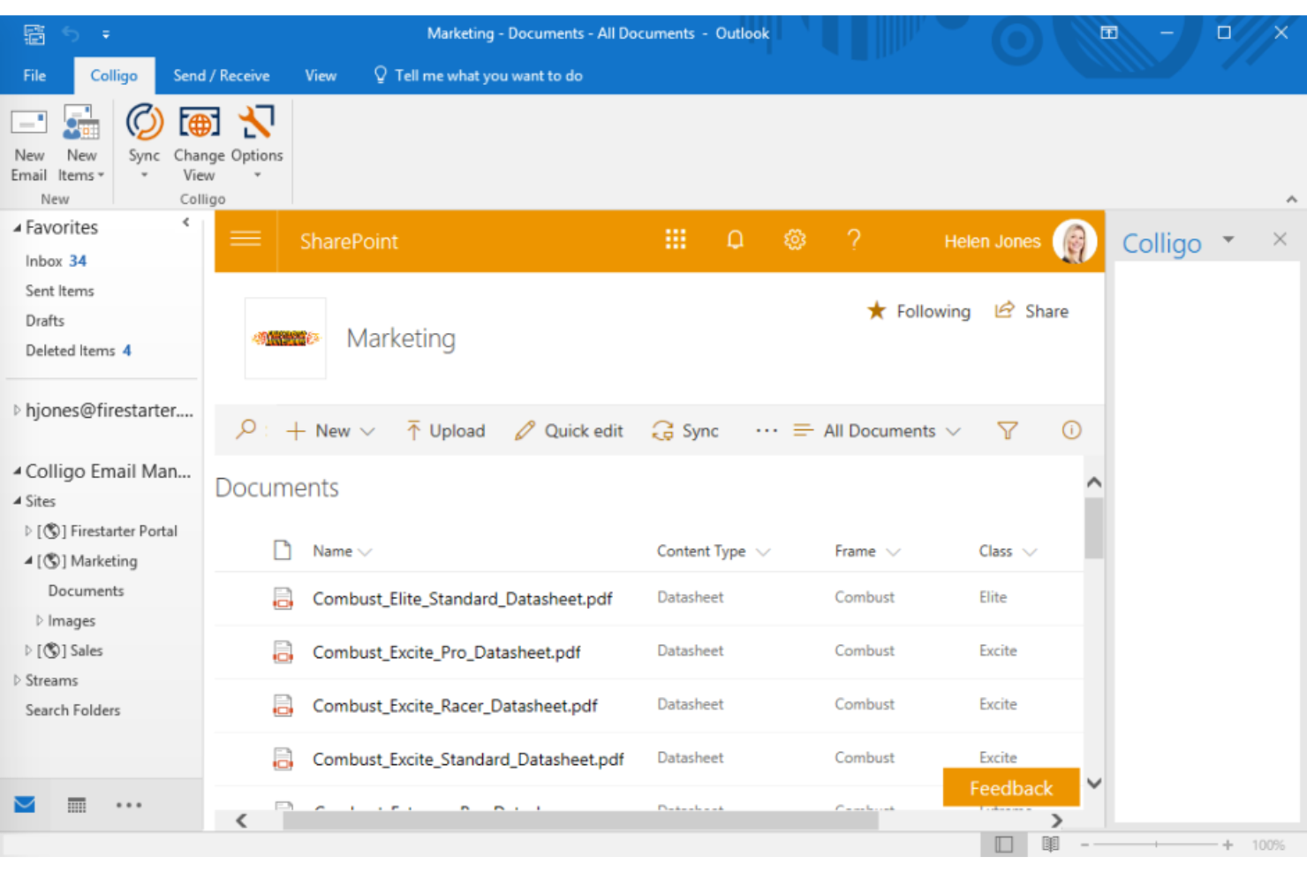The height and width of the screenshot is (872, 1307).
Task: Open the SharePoint app launcher grid
Action: coord(676,239)
